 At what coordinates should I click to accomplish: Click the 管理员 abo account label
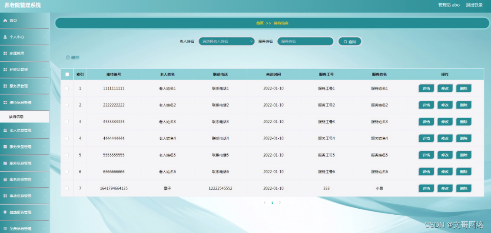449,5
